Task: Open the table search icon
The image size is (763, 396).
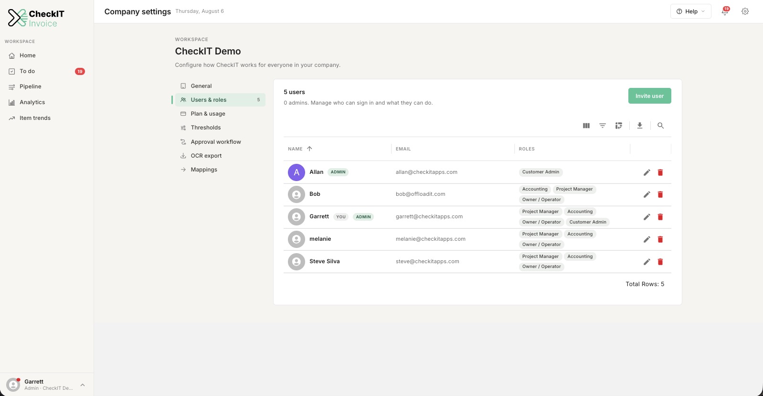Action: pos(660,126)
